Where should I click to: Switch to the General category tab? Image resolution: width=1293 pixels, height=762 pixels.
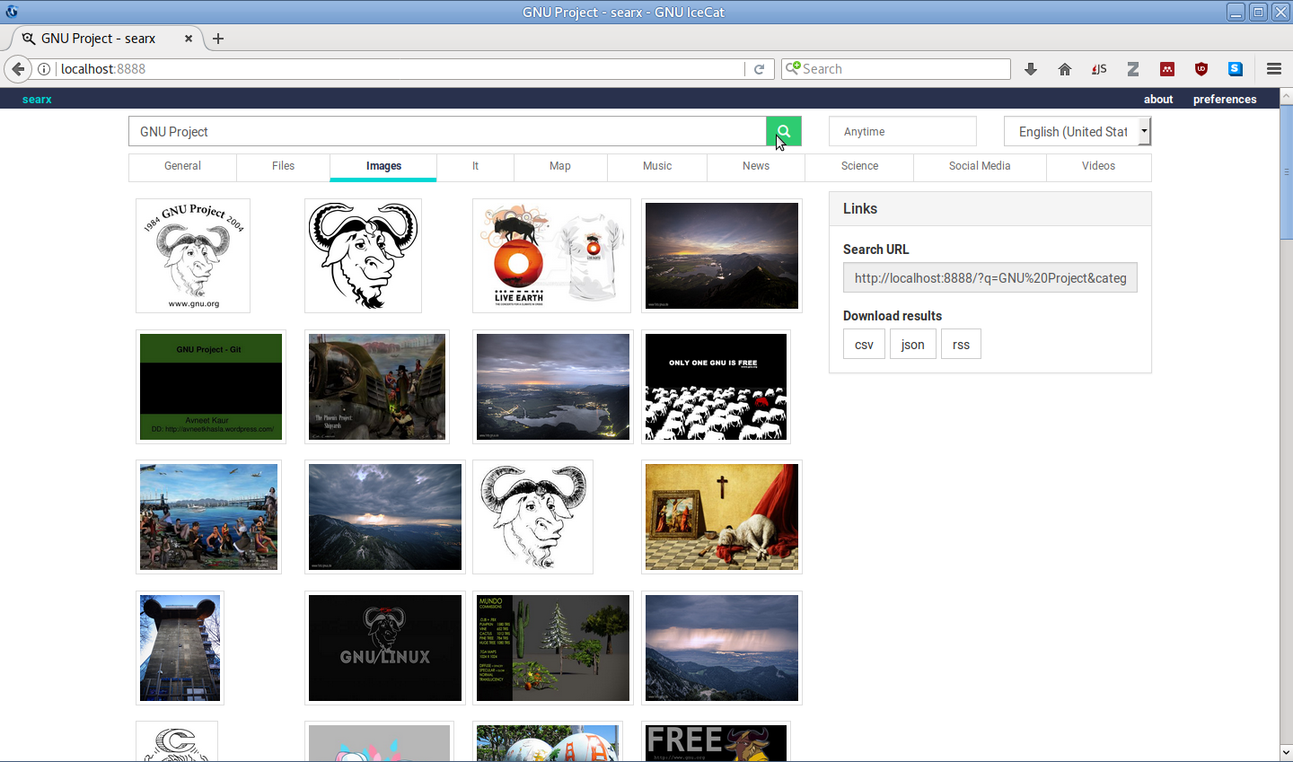click(182, 166)
